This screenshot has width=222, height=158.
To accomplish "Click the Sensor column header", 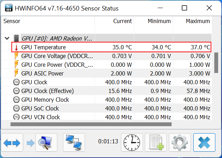I will point(12,21).
